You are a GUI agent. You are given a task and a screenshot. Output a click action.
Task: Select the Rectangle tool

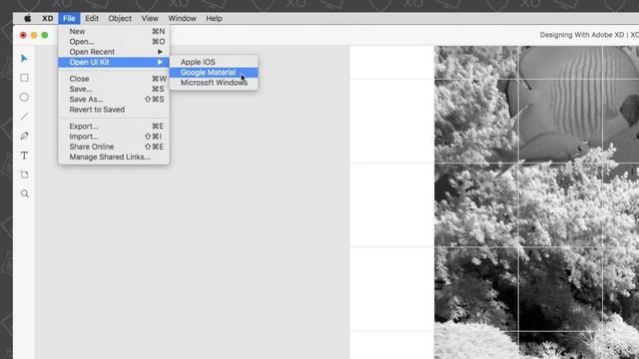point(24,78)
